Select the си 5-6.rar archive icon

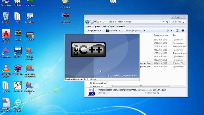pos(66,18)
